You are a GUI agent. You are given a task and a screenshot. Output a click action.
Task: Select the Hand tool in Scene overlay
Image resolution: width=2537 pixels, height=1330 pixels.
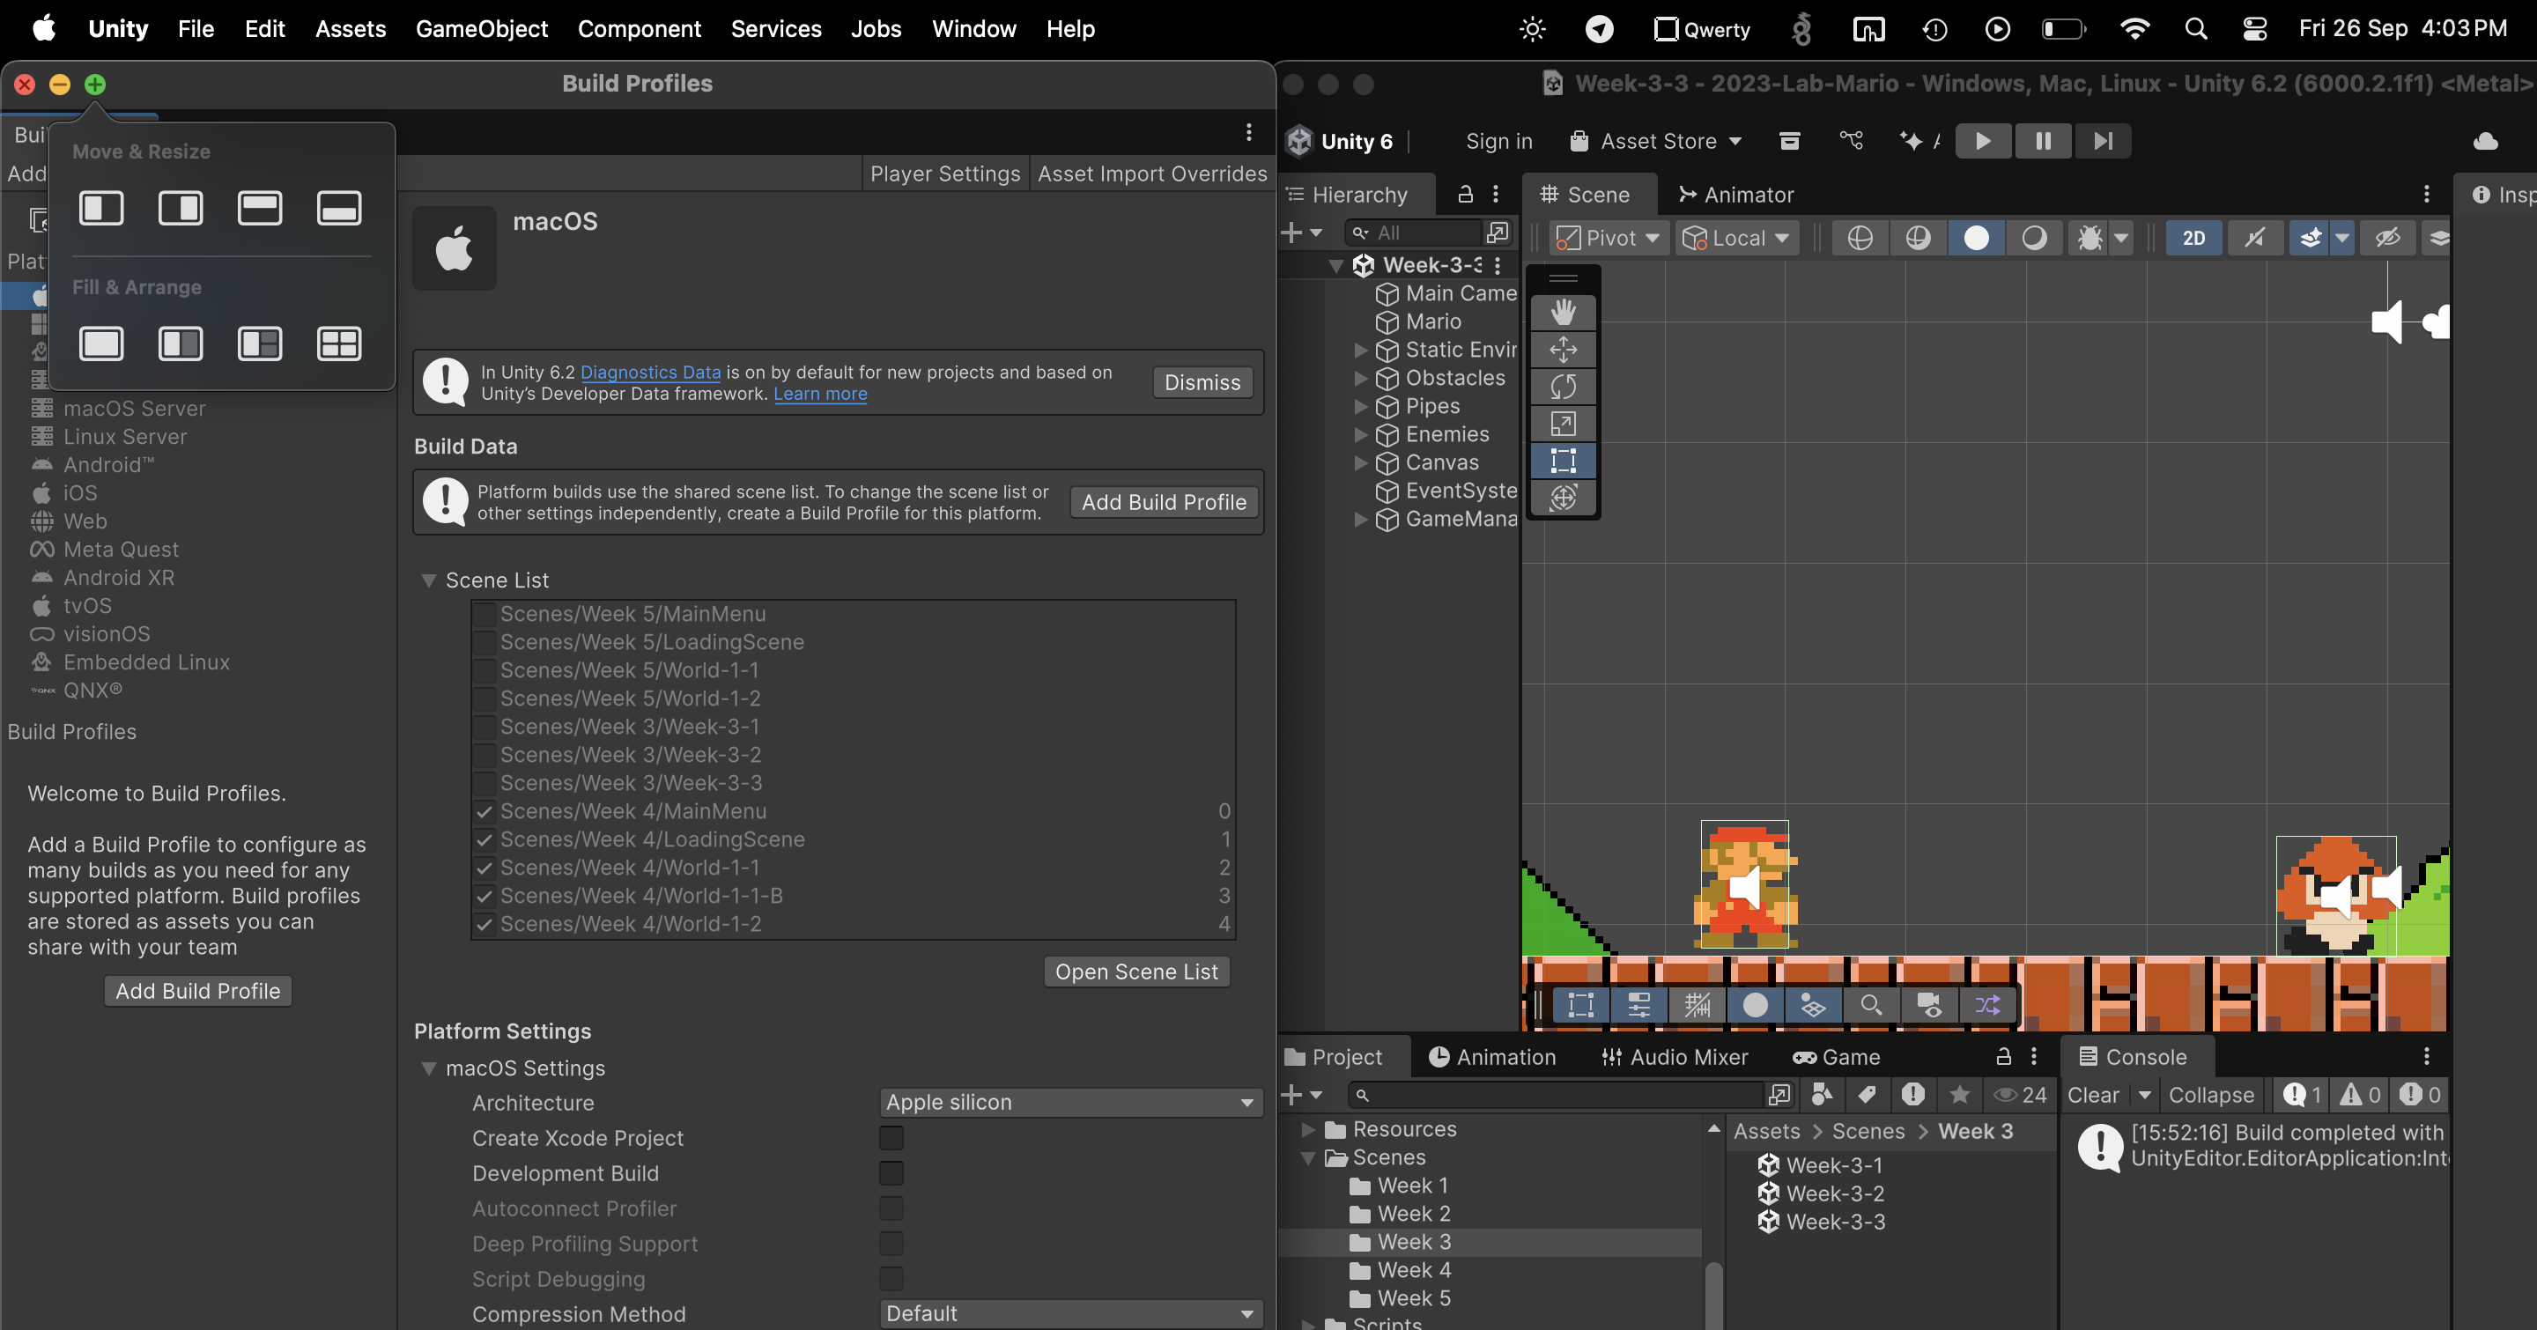tap(1563, 313)
